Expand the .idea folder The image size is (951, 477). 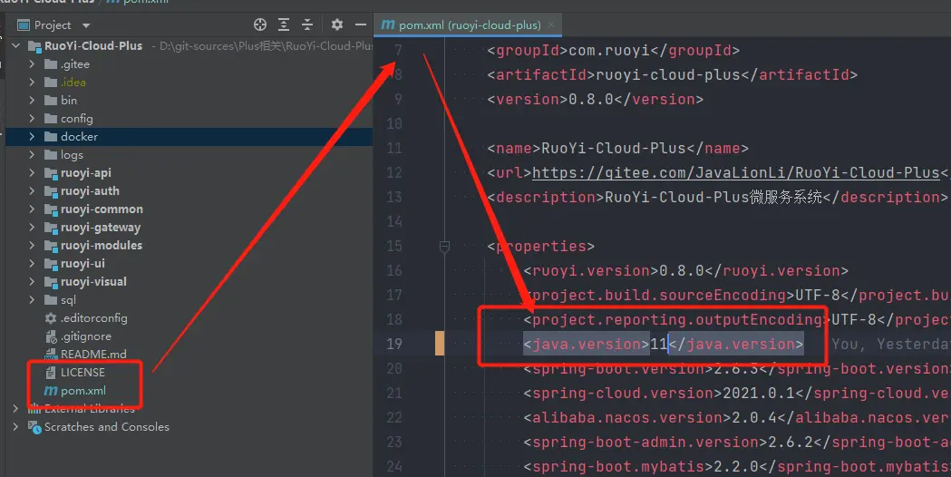[x=32, y=82]
